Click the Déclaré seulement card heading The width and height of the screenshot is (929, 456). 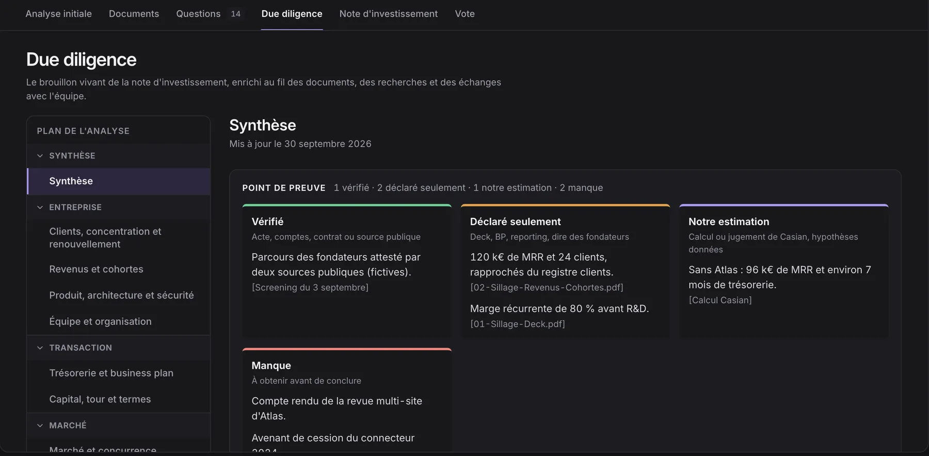pyautogui.click(x=515, y=222)
